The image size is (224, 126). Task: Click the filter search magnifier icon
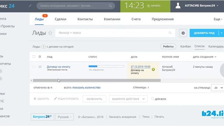[170, 33]
